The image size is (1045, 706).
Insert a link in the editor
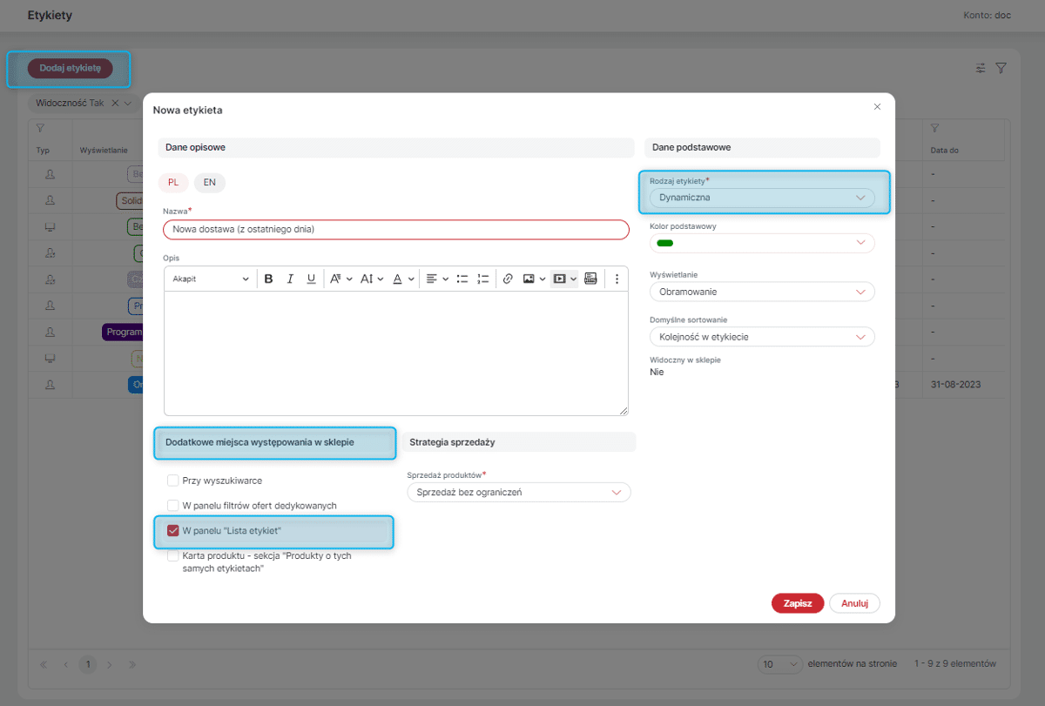click(x=508, y=279)
